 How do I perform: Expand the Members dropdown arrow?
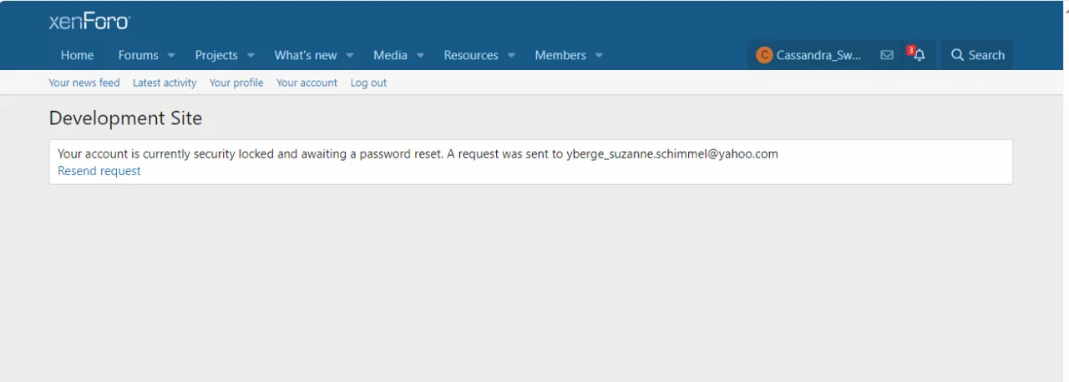pos(599,56)
